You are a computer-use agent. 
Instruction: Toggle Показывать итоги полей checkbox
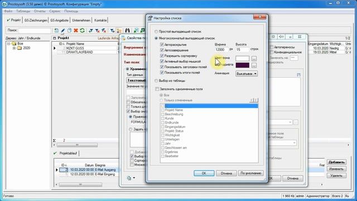[162, 73]
